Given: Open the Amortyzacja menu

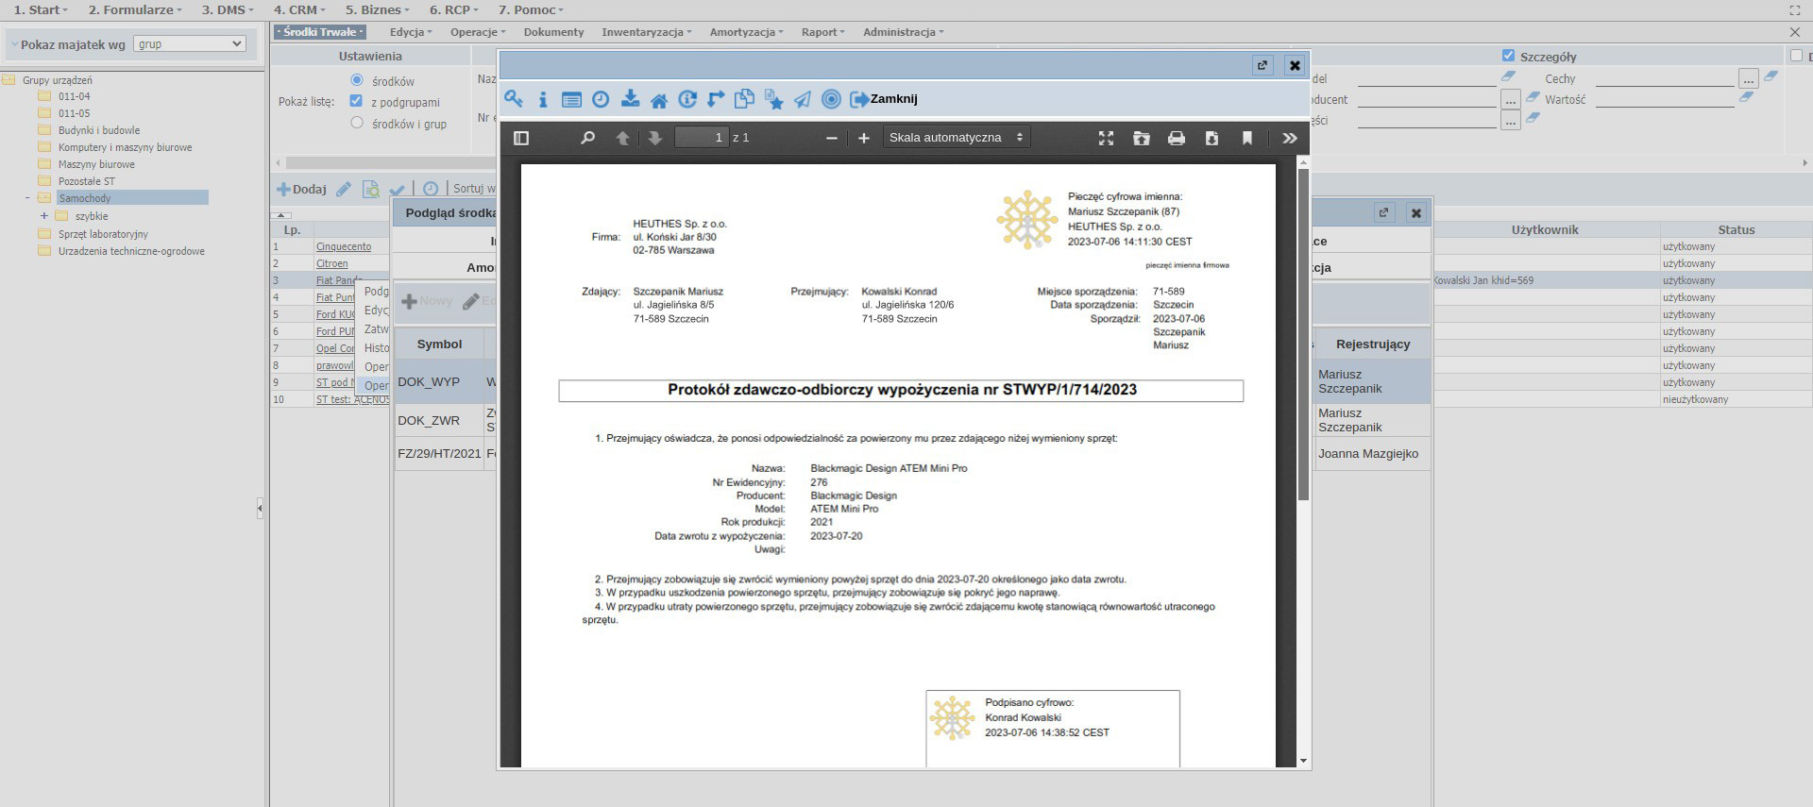Looking at the screenshot, I should pyautogui.click(x=746, y=32).
